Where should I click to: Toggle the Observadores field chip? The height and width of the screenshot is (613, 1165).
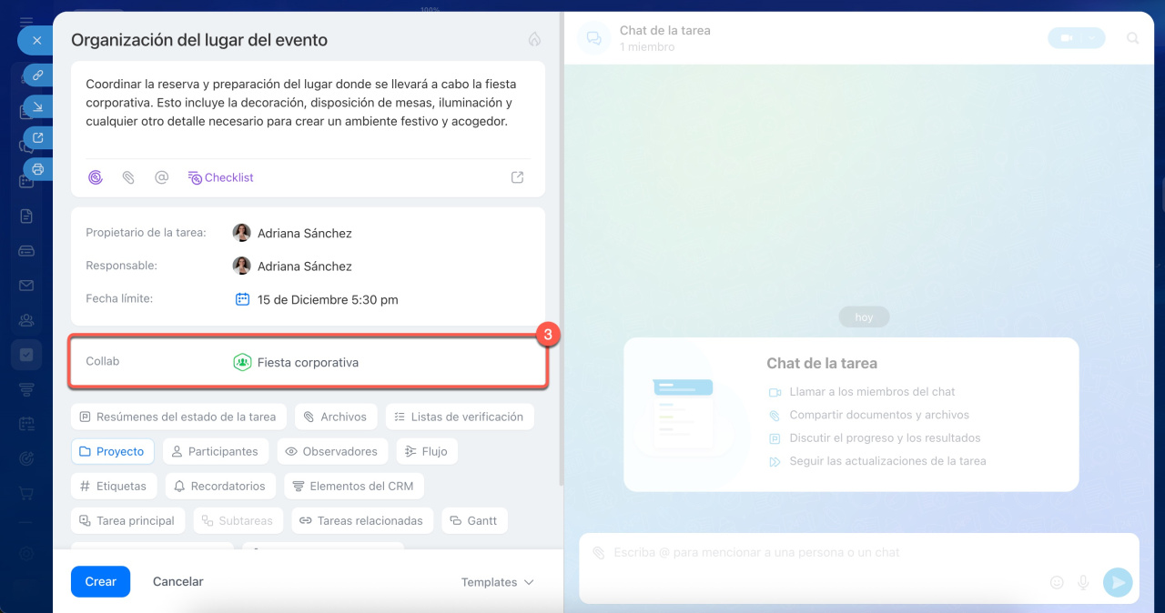[x=332, y=451]
